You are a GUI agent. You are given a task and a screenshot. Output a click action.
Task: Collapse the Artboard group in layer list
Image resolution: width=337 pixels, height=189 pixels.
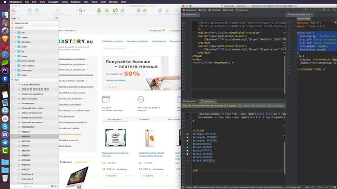(x=13, y=28)
